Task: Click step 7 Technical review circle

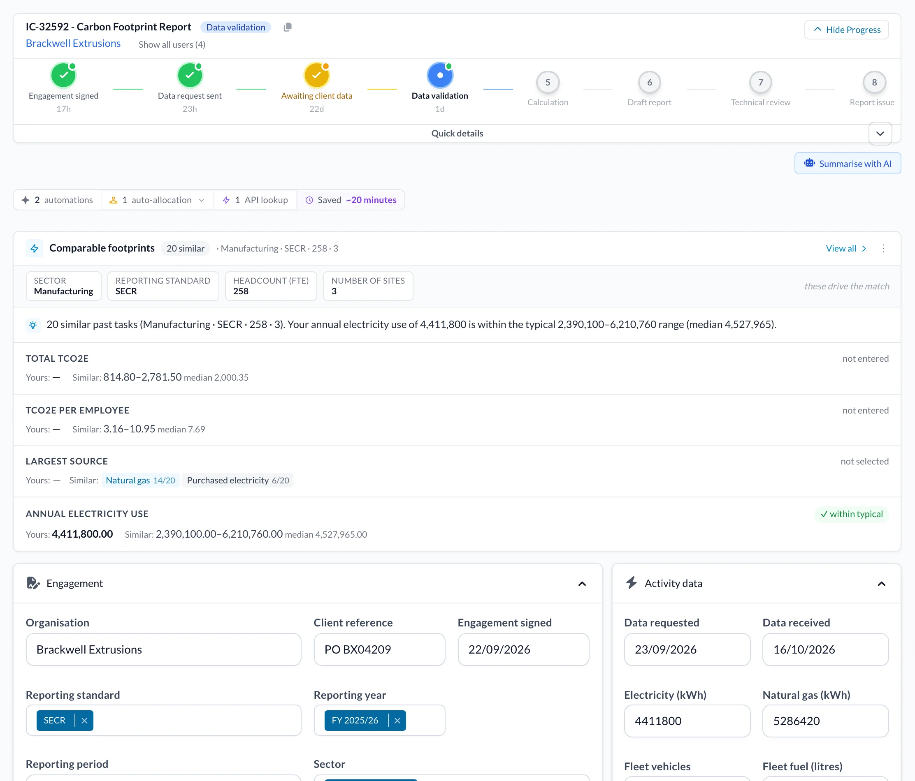Action: [x=760, y=83]
